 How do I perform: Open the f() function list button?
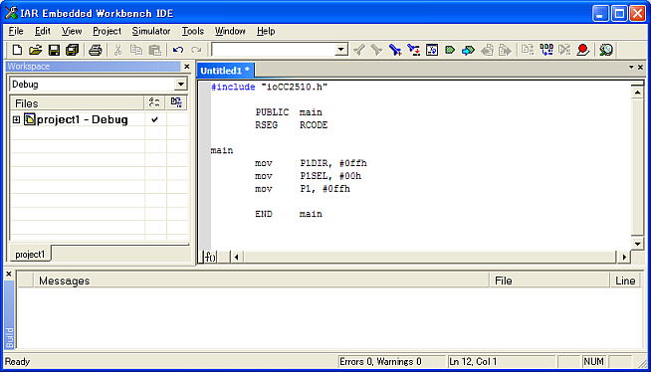[210, 258]
